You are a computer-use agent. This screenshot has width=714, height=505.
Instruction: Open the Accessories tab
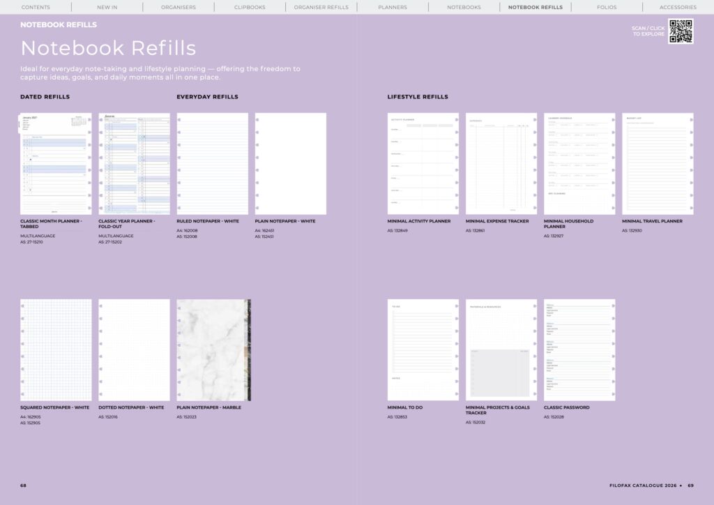click(x=678, y=7)
